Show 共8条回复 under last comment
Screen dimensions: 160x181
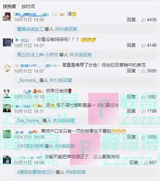[x=75, y=172]
